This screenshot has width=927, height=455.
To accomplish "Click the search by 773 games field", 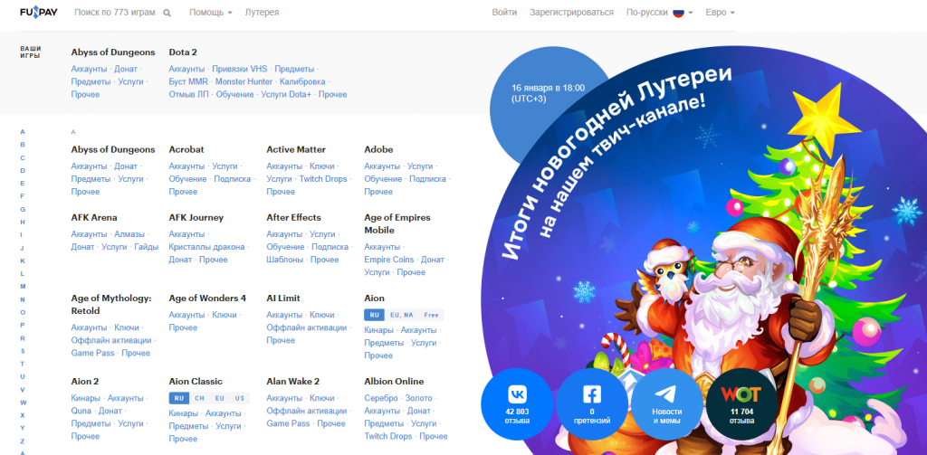I will tap(115, 13).
